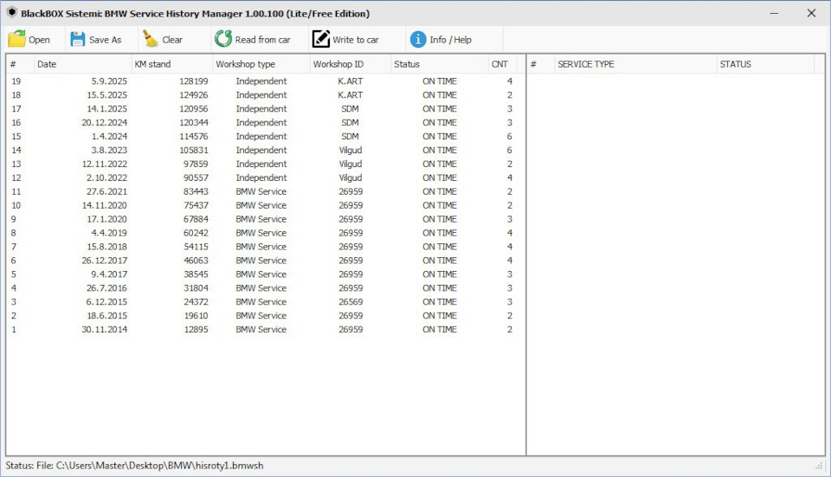Click KM value 38545

(196, 274)
